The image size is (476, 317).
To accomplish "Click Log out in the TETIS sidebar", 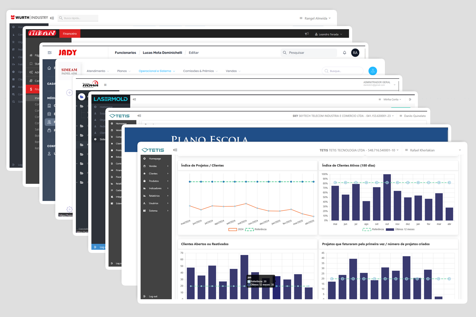I will (x=153, y=296).
